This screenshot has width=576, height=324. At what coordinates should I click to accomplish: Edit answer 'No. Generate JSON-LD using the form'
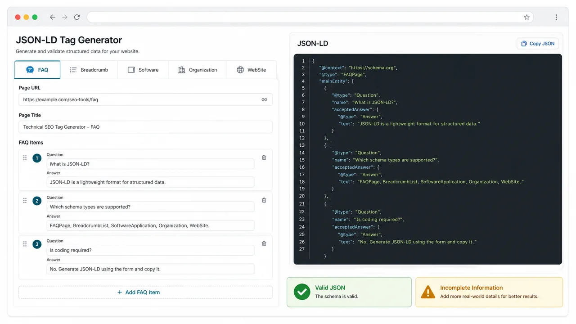click(150, 269)
